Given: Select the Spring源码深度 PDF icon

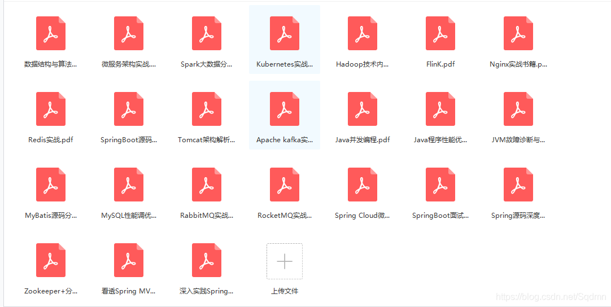Looking at the screenshot, I should pyautogui.click(x=518, y=185).
